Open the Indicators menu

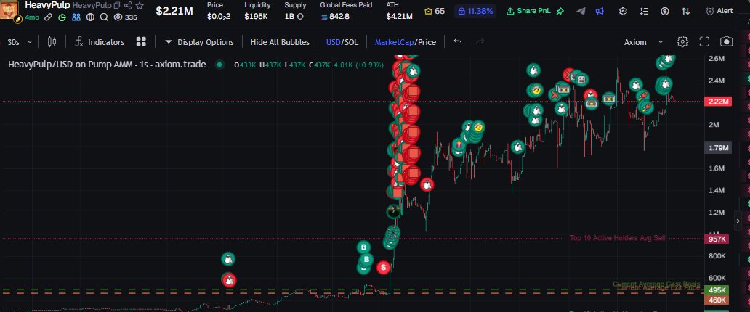pos(100,42)
